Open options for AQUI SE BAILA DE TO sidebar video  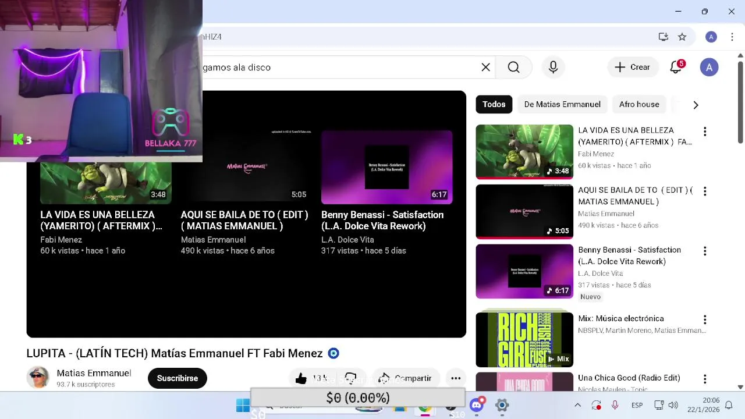coord(705,191)
